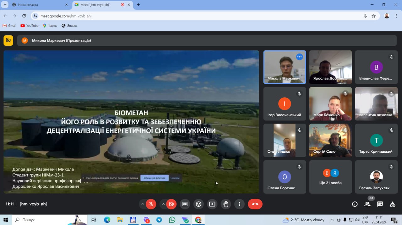Open video options chevron next to camera button
This screenshot has width=402, height=225.
[163, 204]
